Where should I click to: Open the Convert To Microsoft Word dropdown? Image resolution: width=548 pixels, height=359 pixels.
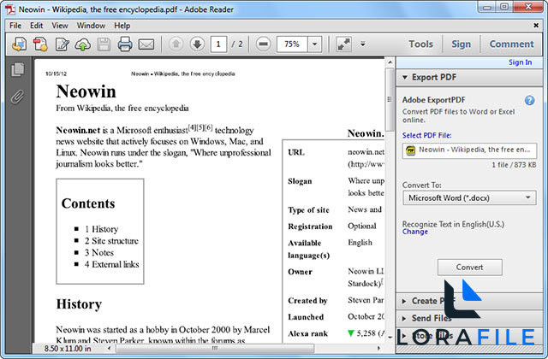pyautogui.click(x=469, y=197)
